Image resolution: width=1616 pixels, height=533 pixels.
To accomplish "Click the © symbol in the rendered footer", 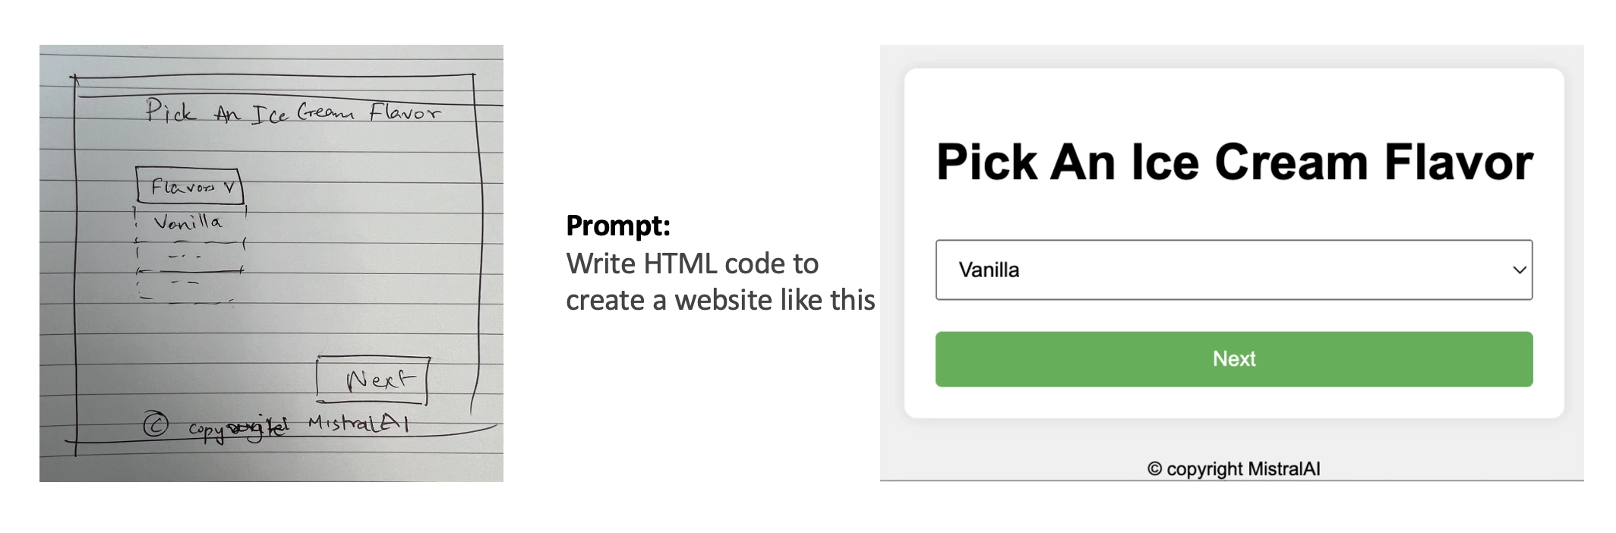I will [1154, 469].
